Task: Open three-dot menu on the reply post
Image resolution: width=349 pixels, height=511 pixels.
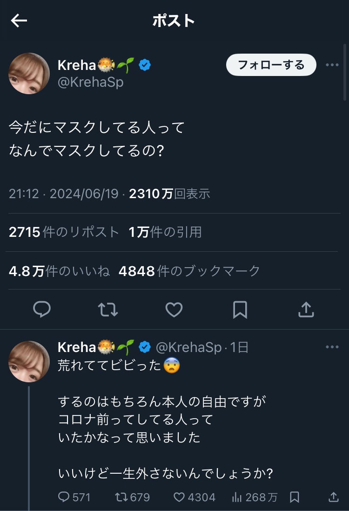Action: coord(332,347)
